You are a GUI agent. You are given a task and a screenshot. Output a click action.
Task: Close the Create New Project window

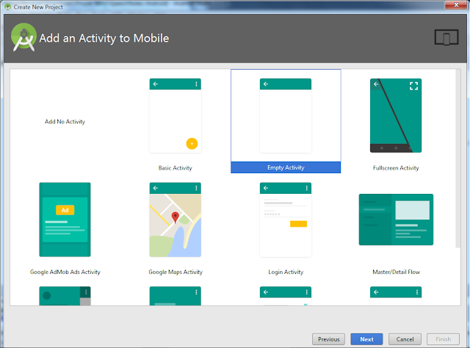point(456,5)
